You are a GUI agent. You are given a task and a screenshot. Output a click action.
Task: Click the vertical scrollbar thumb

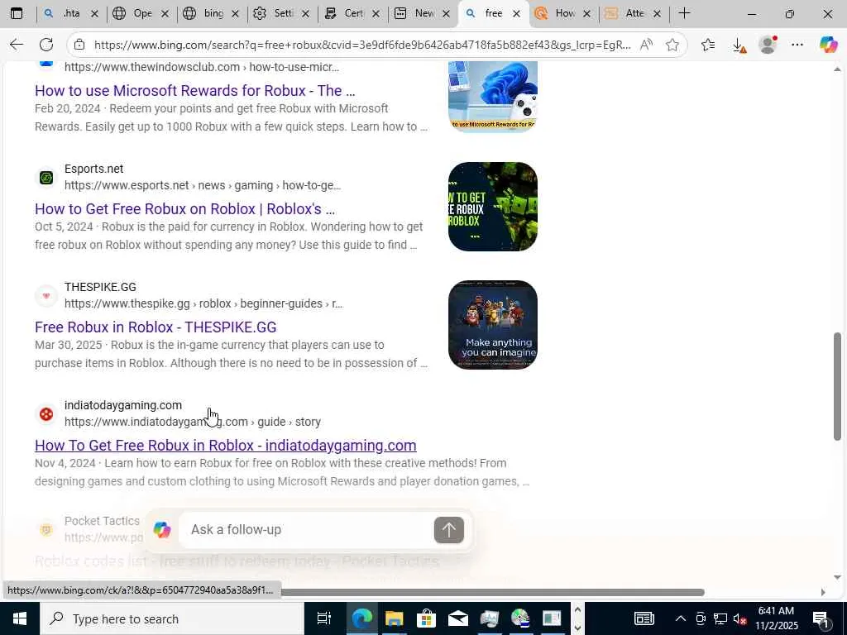(837, 386)
